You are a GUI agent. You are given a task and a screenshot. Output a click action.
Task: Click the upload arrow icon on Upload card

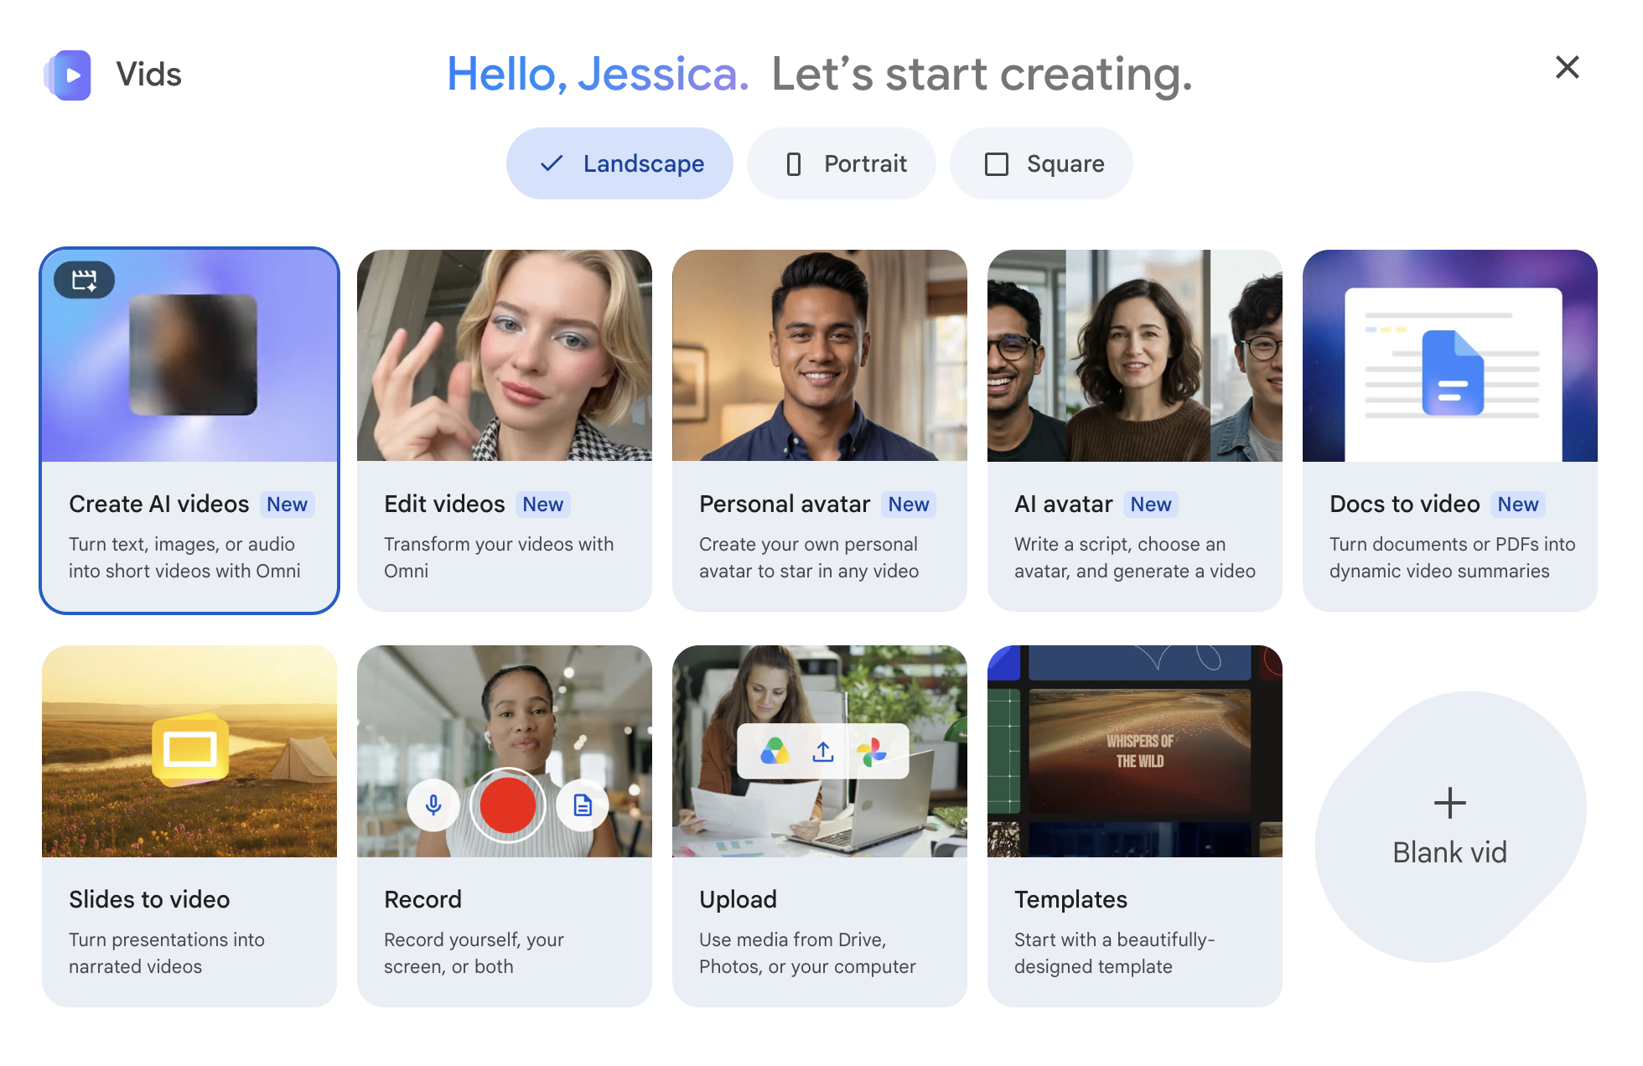pos(823,752)
